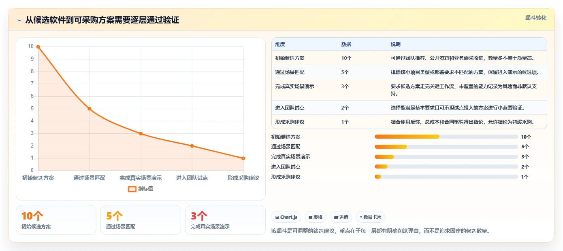This screenshot has height=251, width=563.
Task: Click the 通过场景匹配 progress bar
Action: tap(446, 147)
